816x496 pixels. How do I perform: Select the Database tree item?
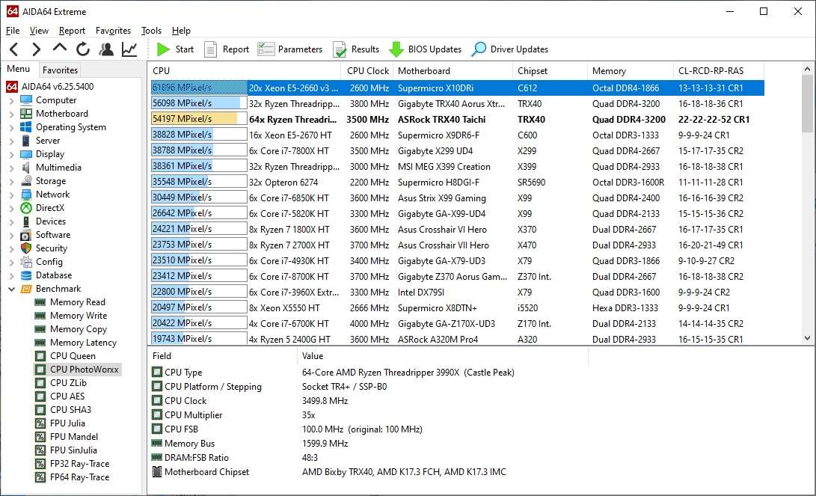(54, 275)
